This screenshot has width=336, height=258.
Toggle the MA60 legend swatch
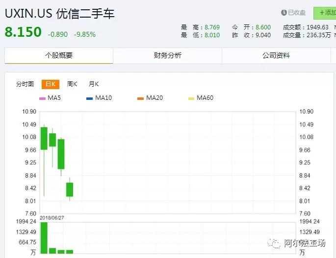(191, 98)
